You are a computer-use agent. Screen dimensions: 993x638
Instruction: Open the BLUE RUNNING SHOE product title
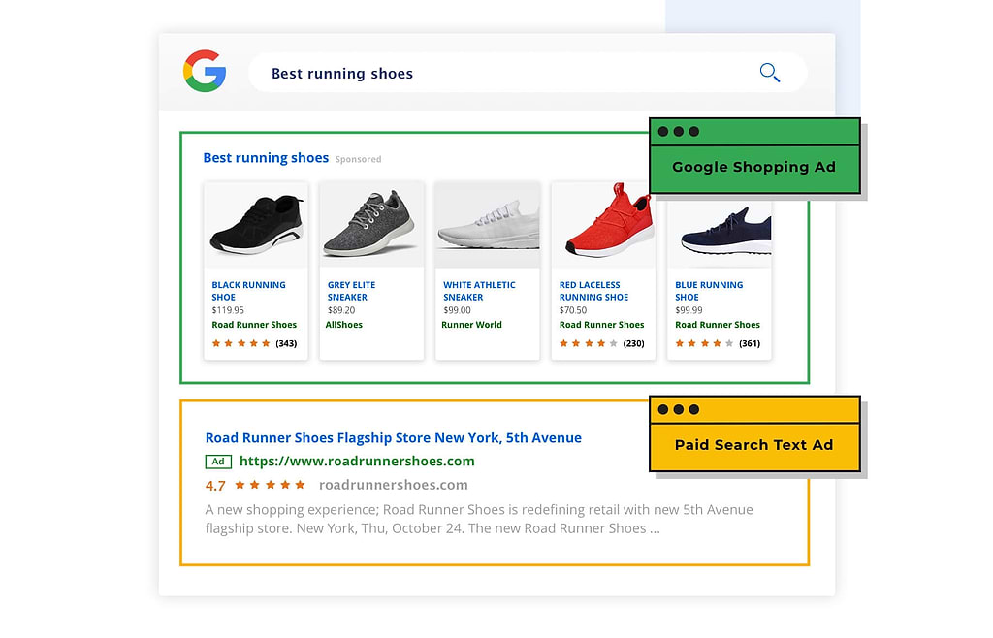[709, 291]
